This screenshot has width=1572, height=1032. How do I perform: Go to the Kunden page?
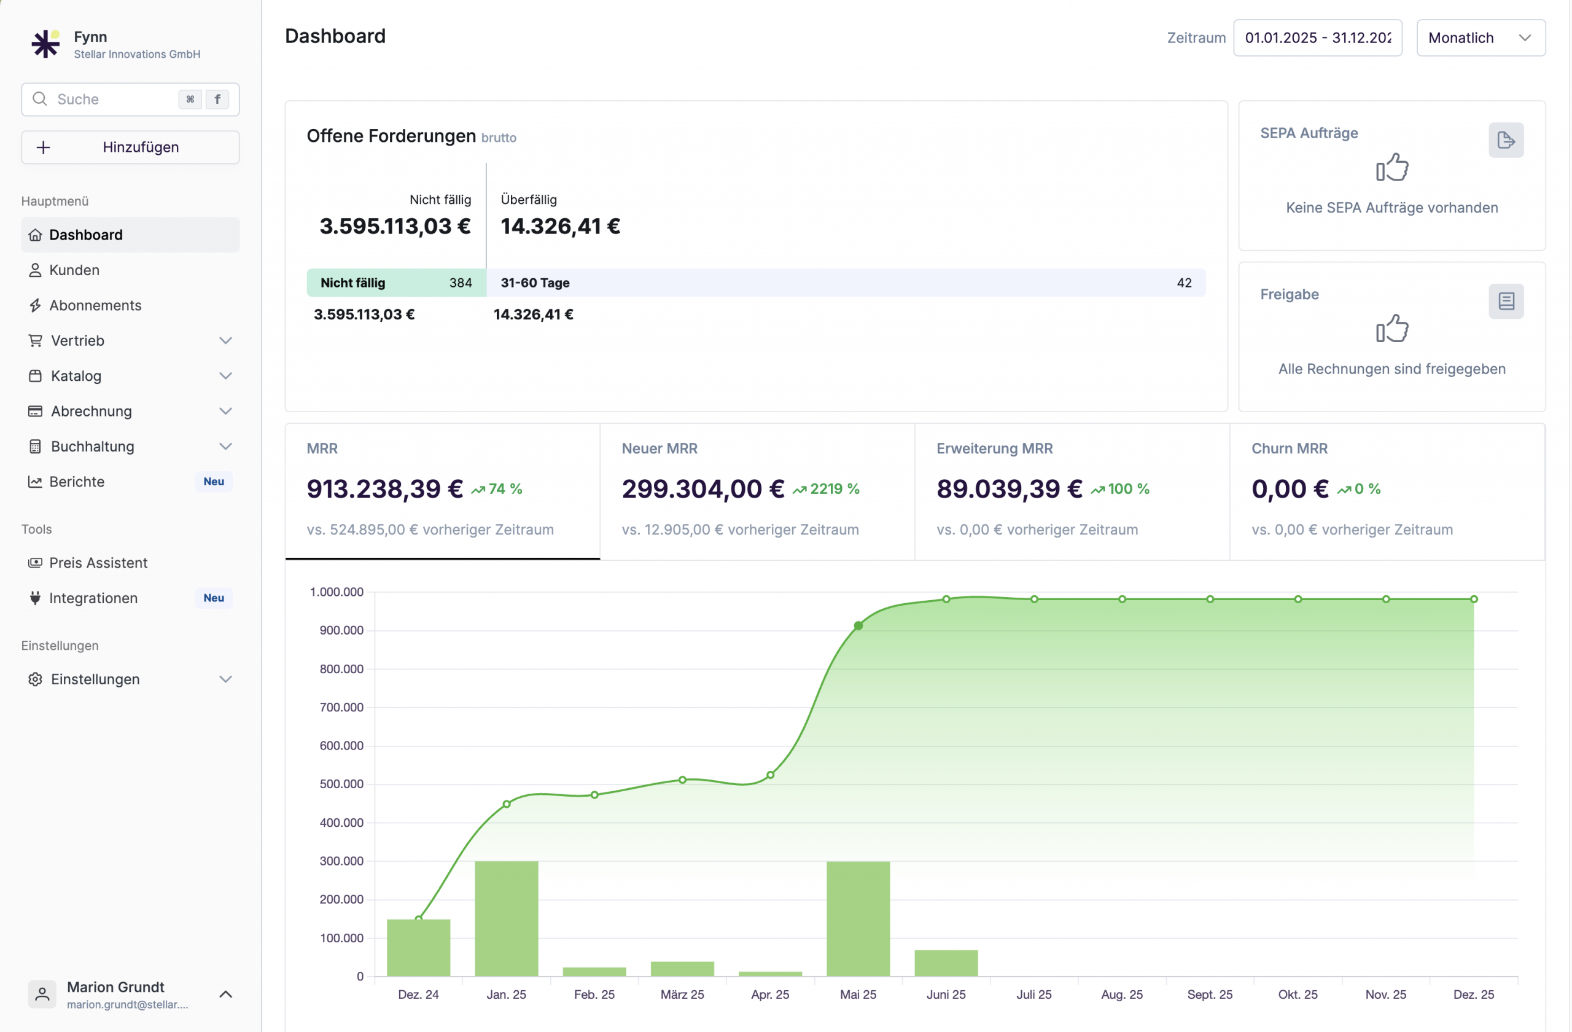[x=74, y=270]
